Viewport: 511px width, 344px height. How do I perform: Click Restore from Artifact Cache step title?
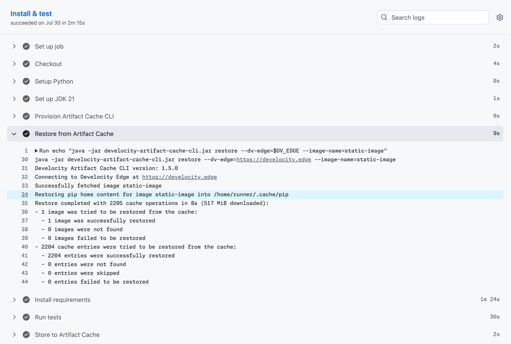click(x=74, y=134)
